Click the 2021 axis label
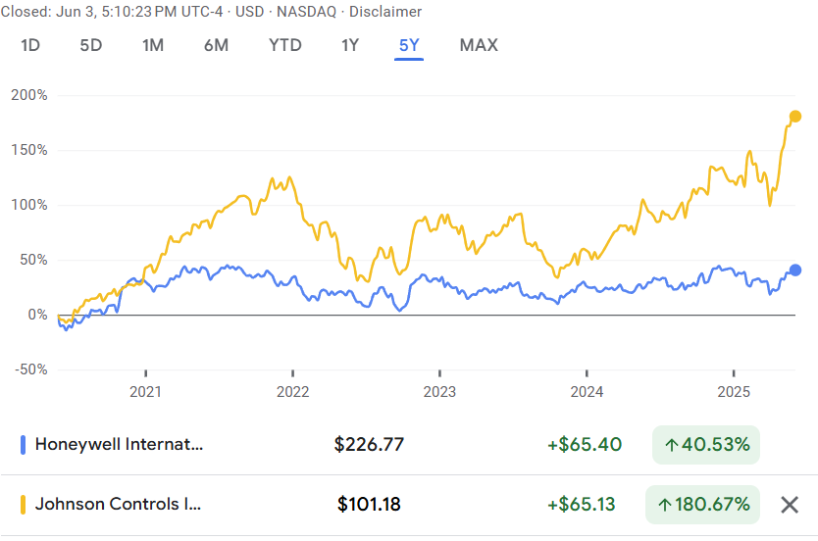This screenshot has height=541, width=818. (145, 391)
